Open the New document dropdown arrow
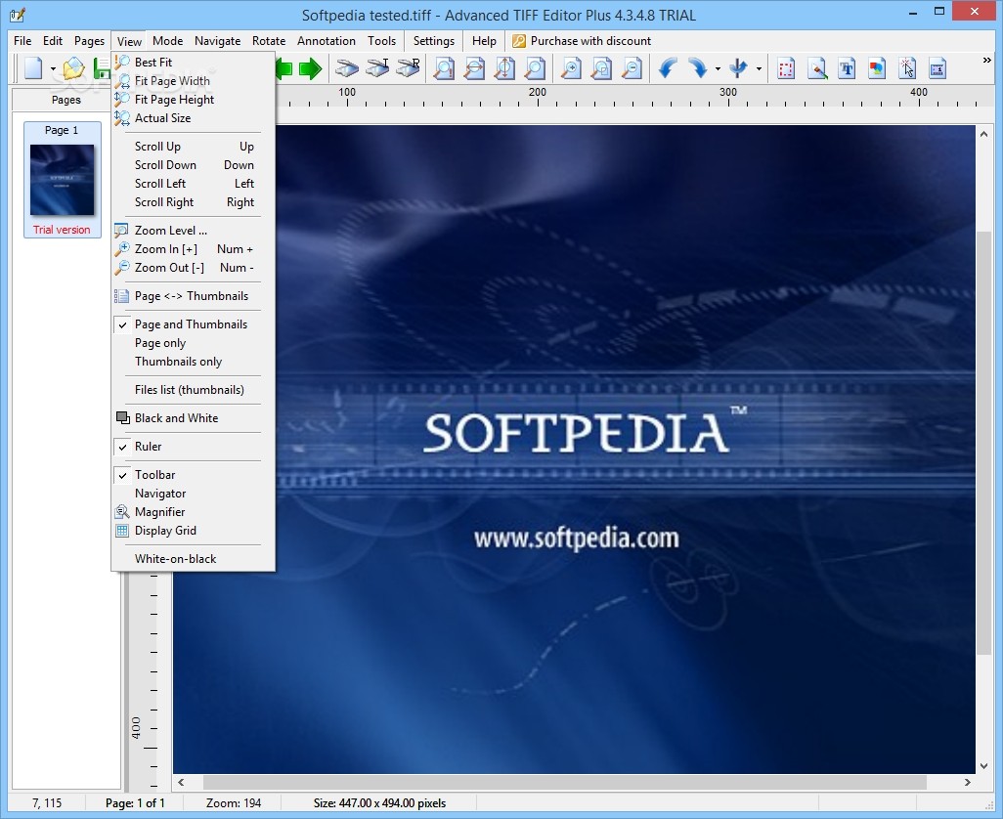This screenshot has height=819, width=1003. tap(53, 68)
